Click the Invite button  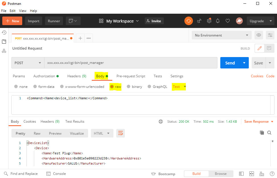pyautogui.click(x=154, y=21)
